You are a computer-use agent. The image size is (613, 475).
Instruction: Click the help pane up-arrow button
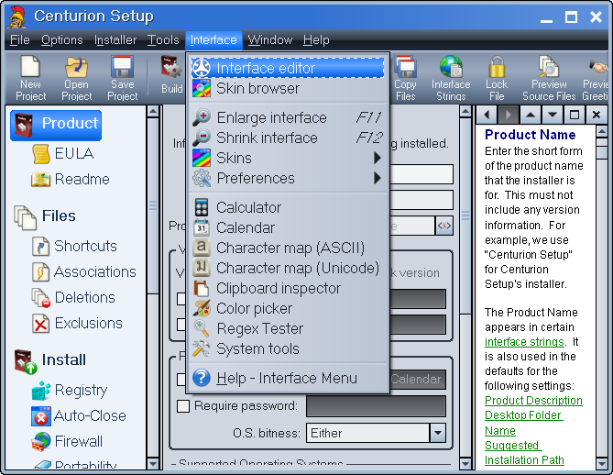(x=531, y=115)
